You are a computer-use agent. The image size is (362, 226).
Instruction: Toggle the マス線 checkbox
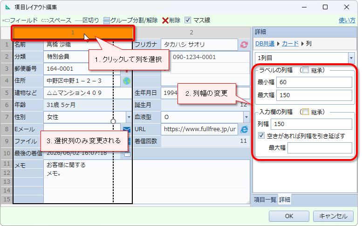(x=188, y=20)
